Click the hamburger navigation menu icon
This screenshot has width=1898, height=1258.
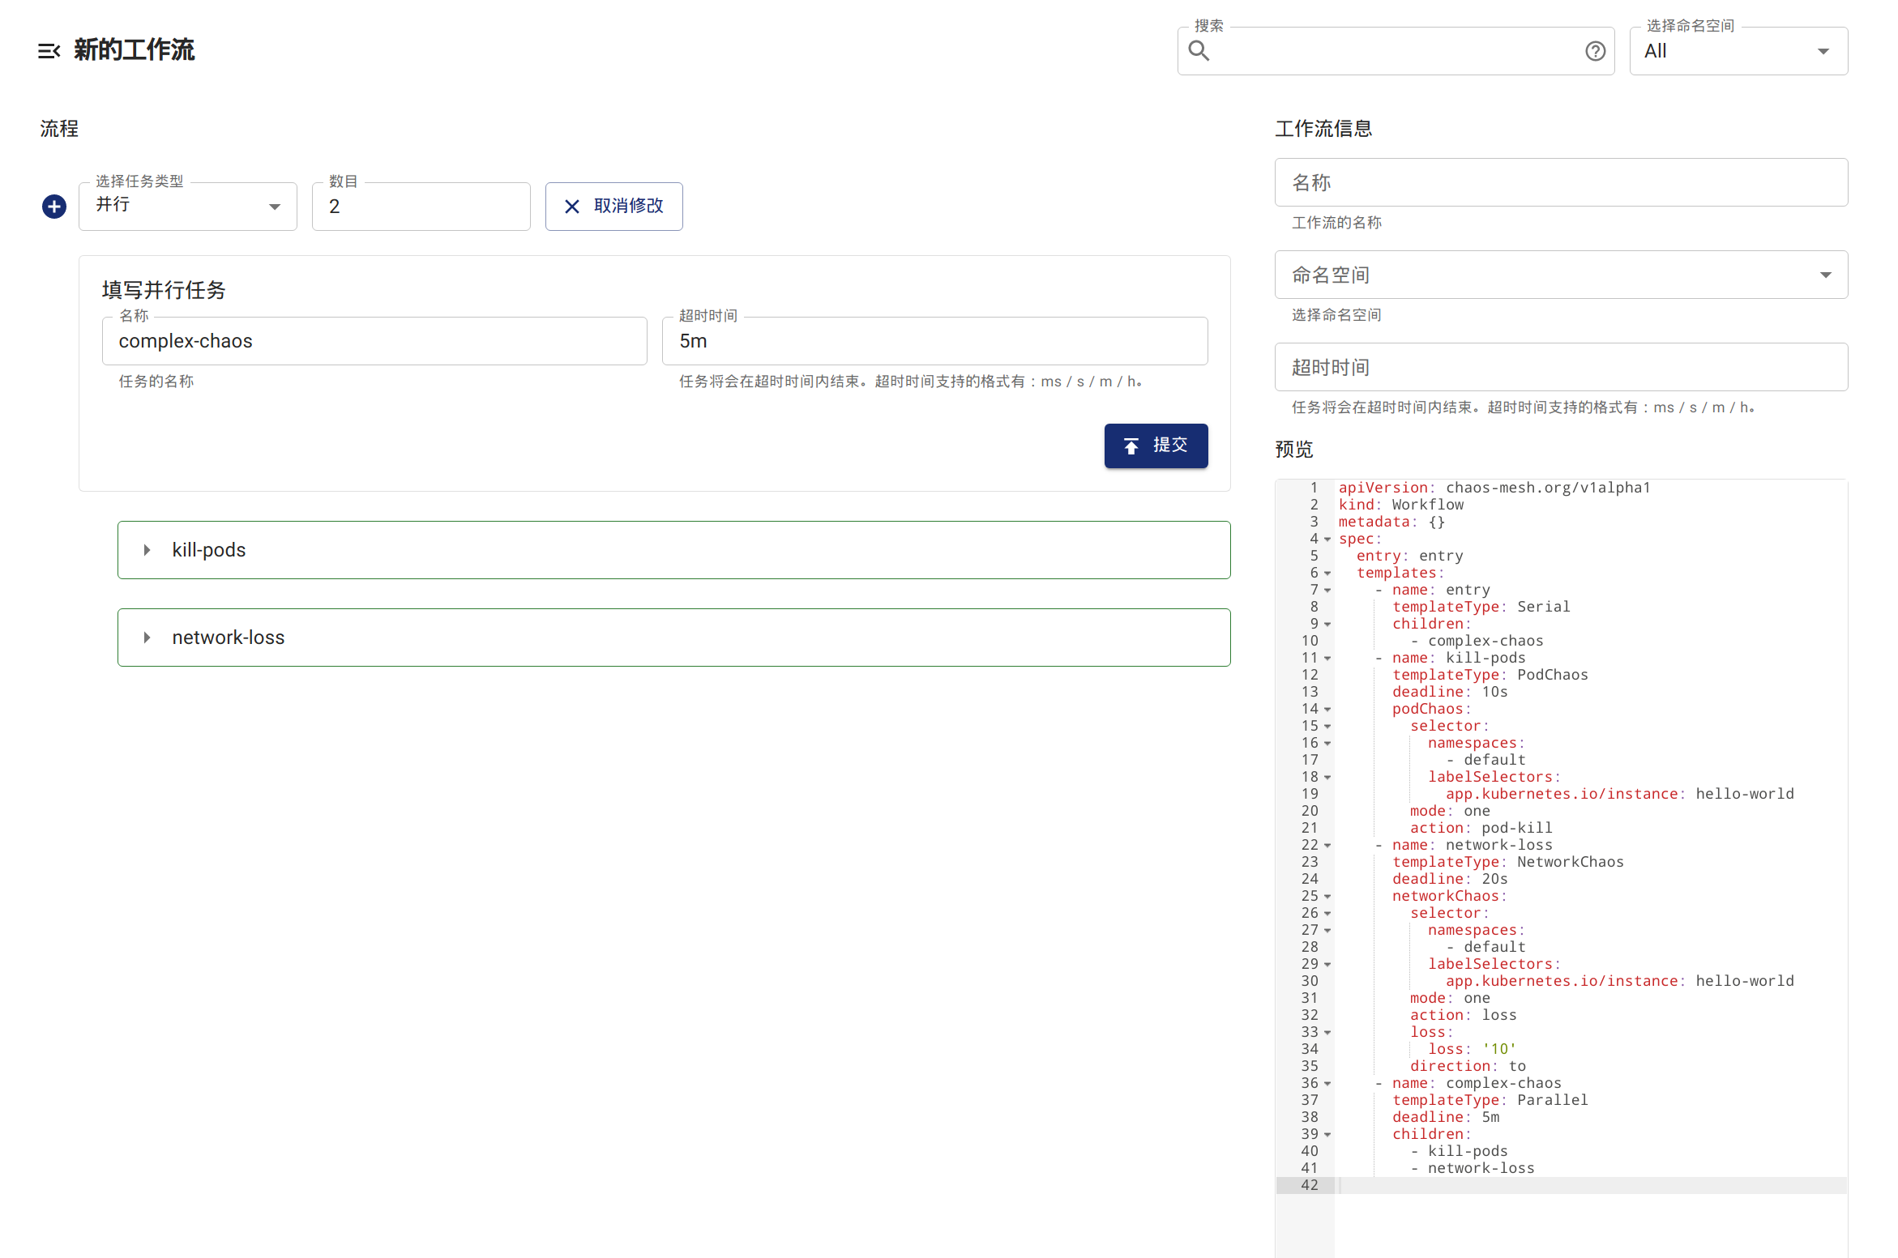click(49, 50)
